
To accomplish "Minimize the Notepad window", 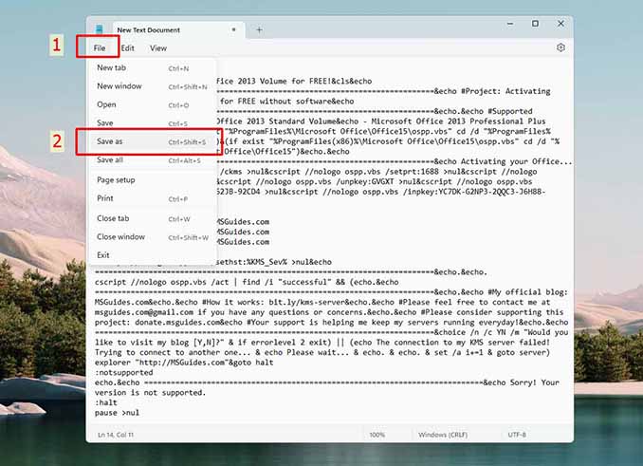I will coord(510,24).
